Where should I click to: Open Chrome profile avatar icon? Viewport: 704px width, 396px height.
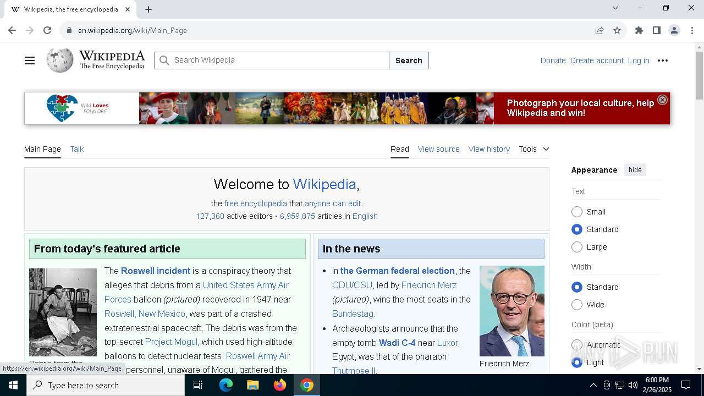[x=674, y=30]
